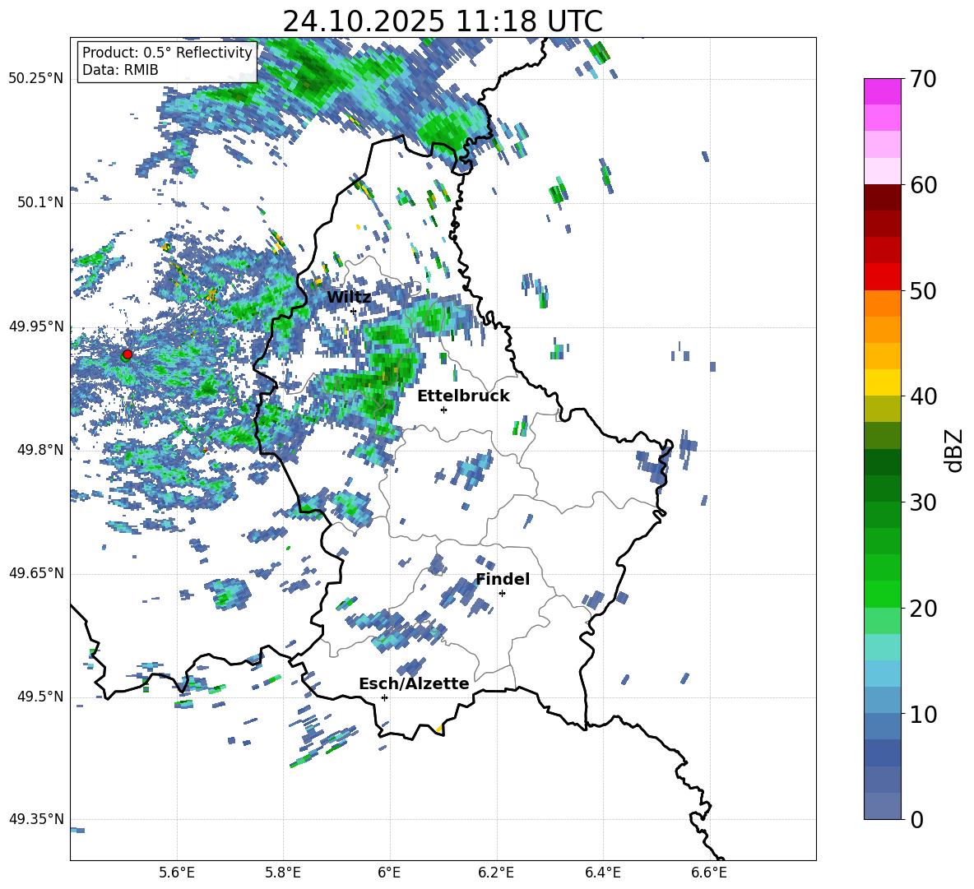
Task: Click the colorbar tick label 40
Action: coord(923,396)
